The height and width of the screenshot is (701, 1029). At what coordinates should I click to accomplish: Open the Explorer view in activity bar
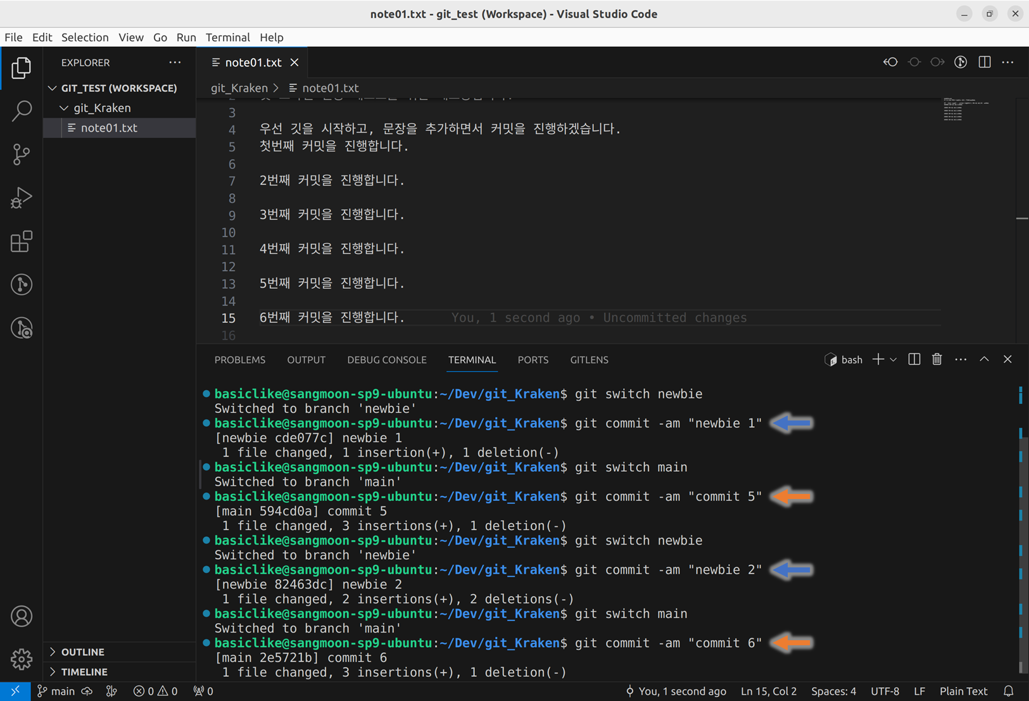pos(22,68)
